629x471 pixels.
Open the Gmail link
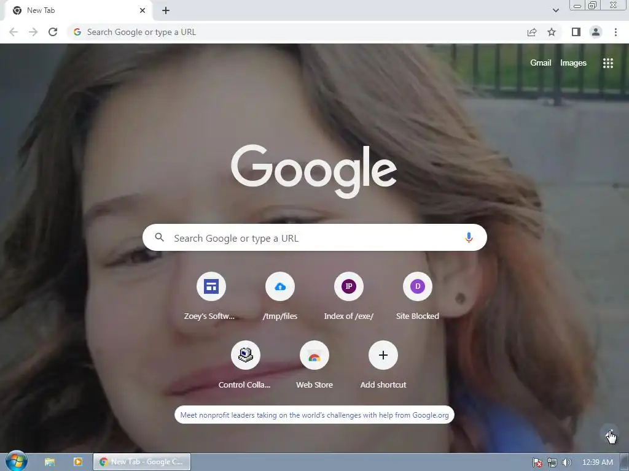tap(541, 63)
